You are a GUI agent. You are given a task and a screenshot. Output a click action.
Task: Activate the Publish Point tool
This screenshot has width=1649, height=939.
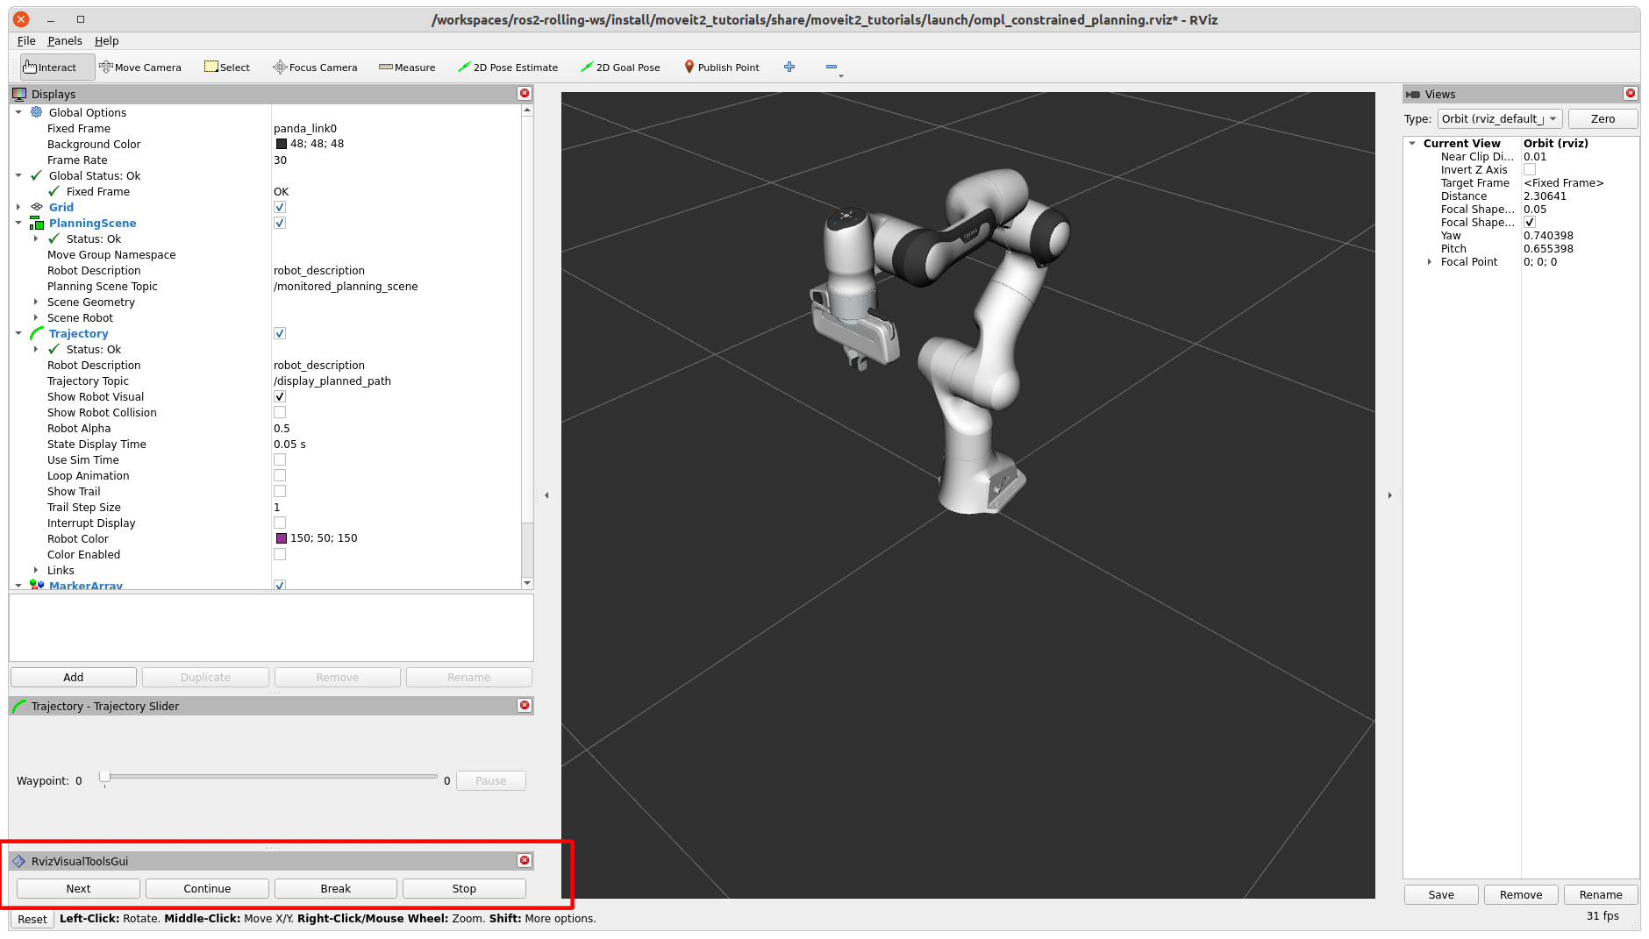[721, 68]
